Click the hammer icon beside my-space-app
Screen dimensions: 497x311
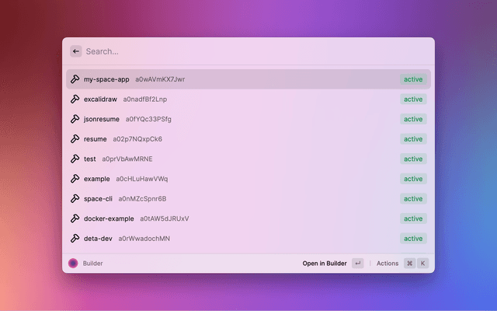(x=75, y=79)
